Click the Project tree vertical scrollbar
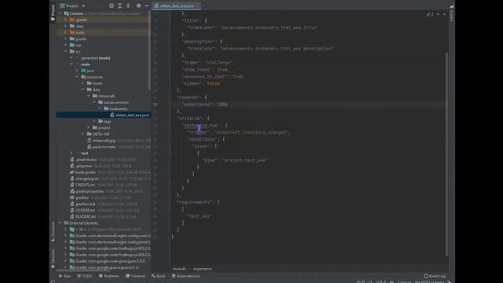This screenshot has height=283, width=503. coord(149,51)
